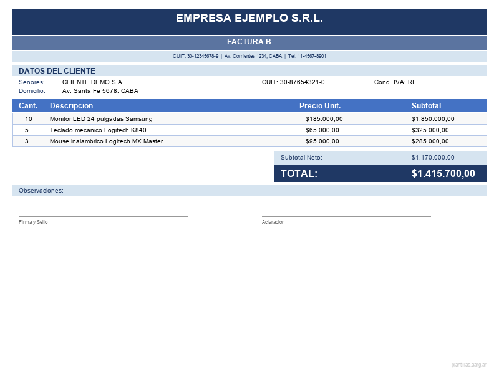Select the total amount $1.415.700,00

[443, 174]
